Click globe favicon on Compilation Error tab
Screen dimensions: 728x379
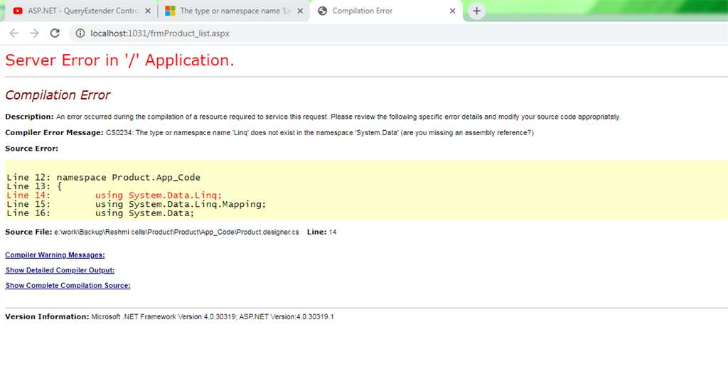[x=322, y=11]
